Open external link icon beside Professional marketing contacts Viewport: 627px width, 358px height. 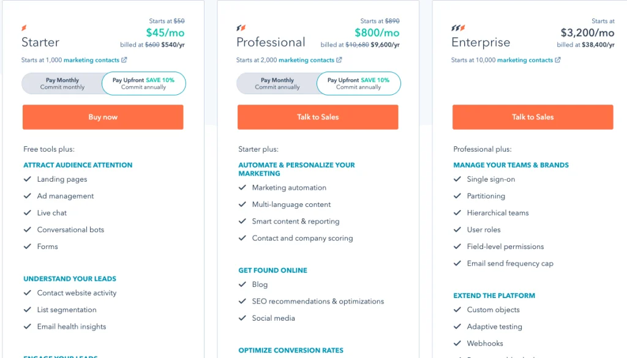[x=339, y=60]
